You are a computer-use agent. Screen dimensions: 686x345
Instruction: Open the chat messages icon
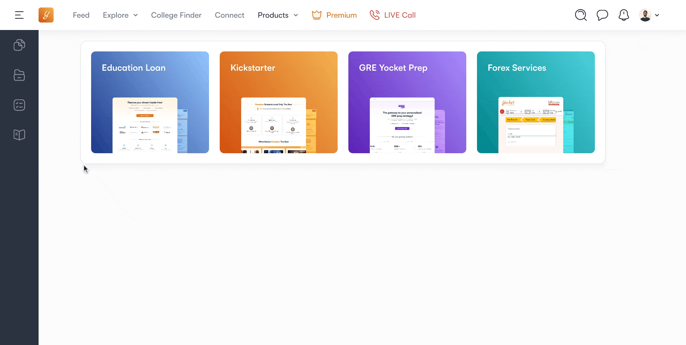pos(602,15)
